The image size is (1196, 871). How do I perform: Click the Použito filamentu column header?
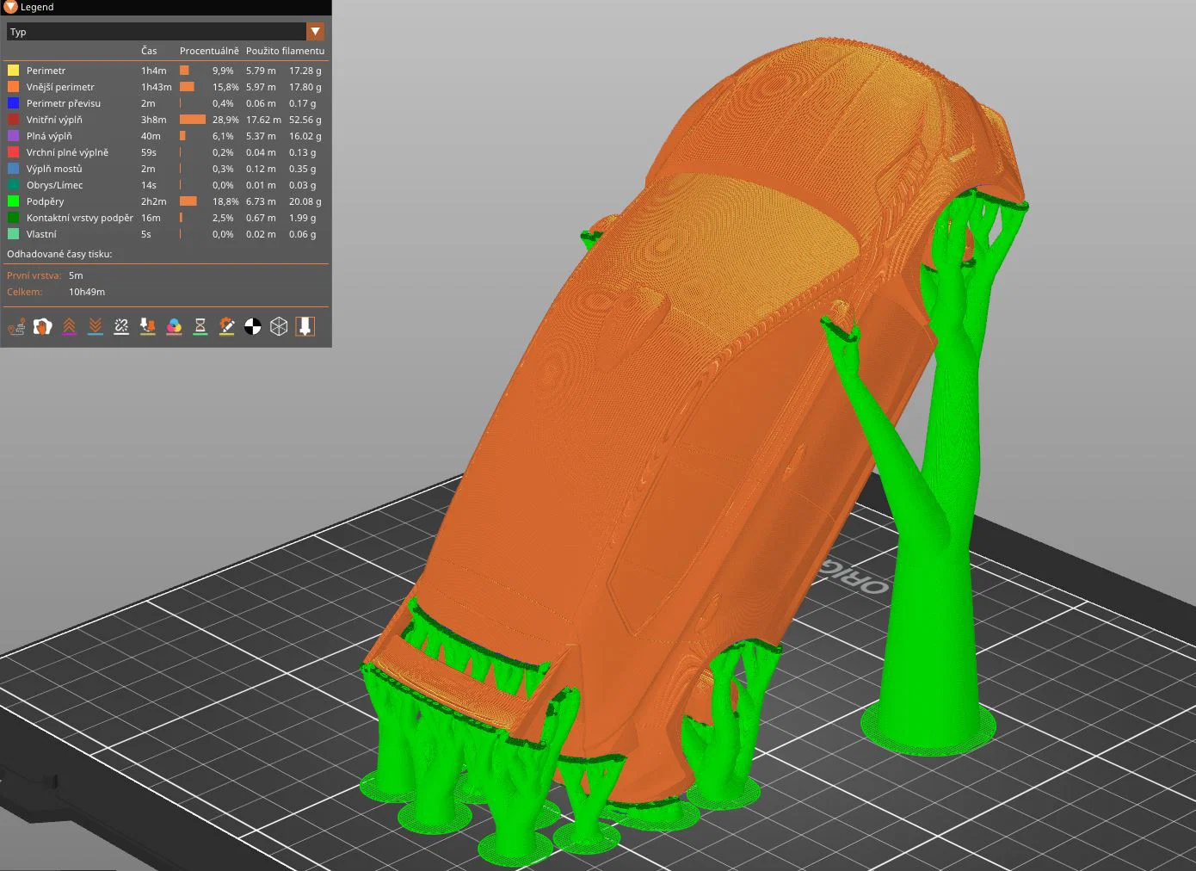[285, 51]
